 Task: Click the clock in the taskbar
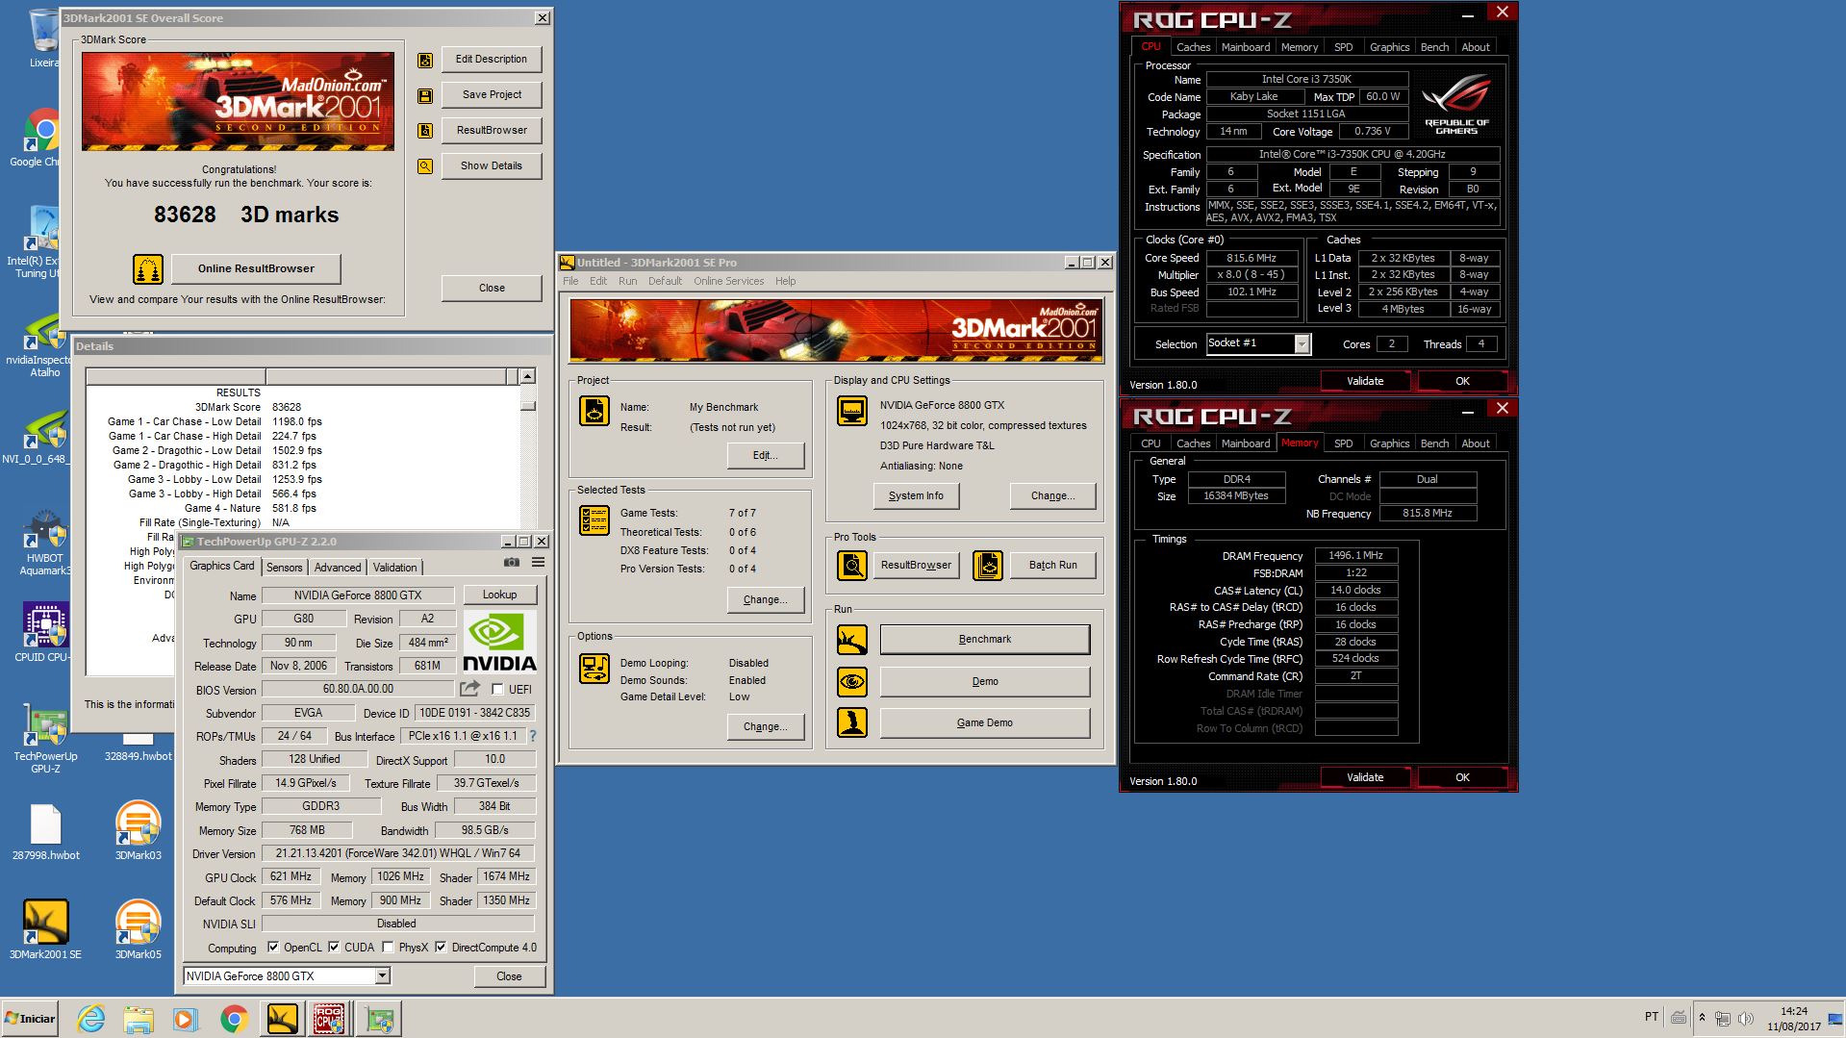pyautogui.click(x=1793, y=1019)
